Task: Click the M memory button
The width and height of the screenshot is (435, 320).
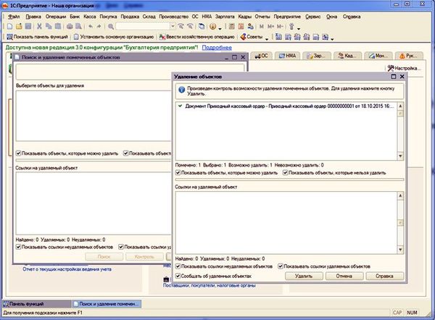Action: coord(261,26)
